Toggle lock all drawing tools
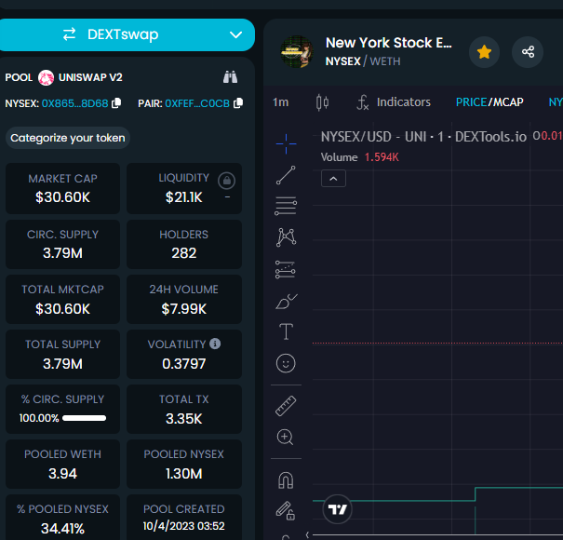This screenshot has height=540, width=563. point(286,510)
